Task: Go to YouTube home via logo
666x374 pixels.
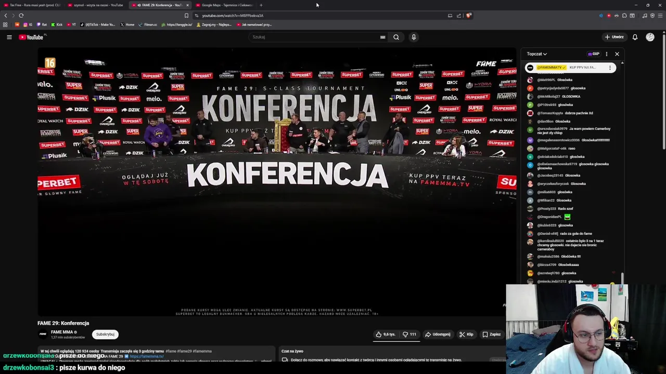Action: [31, 37]
